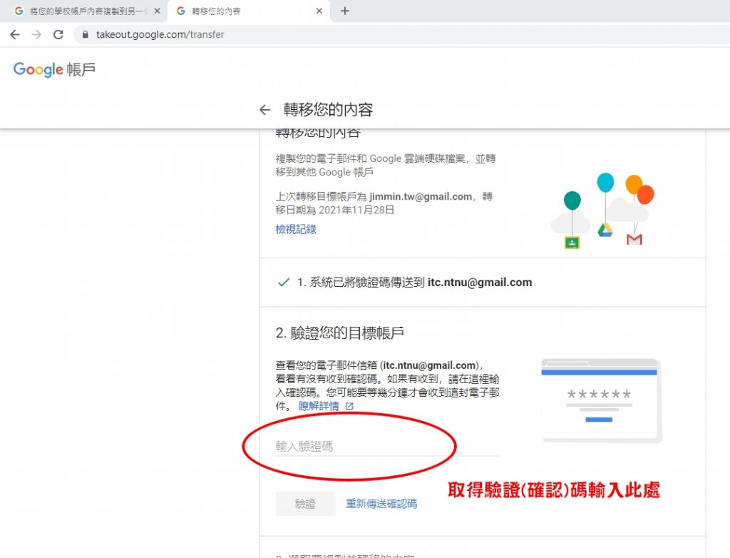The image size is (730, 558).
Task: Click the external link icon after 瞭解詳情
Action: [349, 406]
